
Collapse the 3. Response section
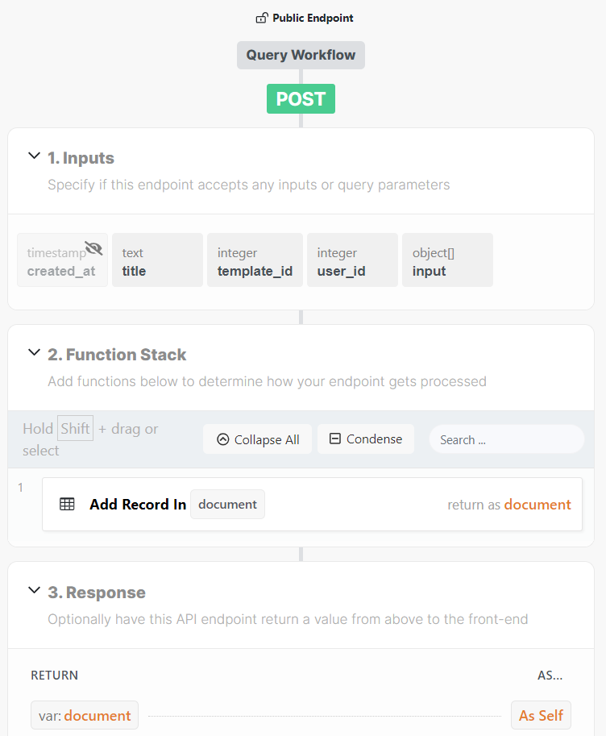pos(34,591)
